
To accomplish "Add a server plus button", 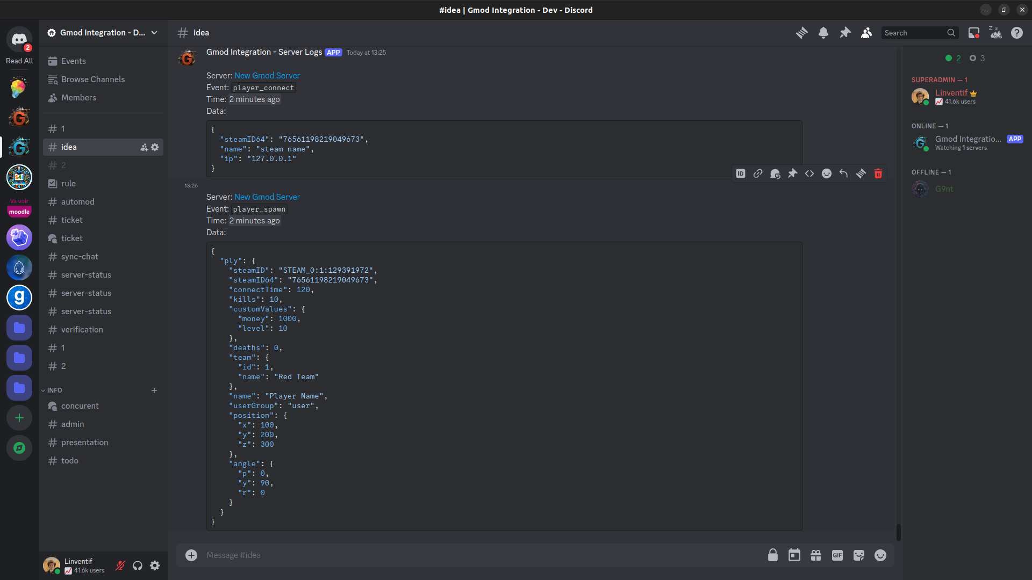I will click(19, 418).
